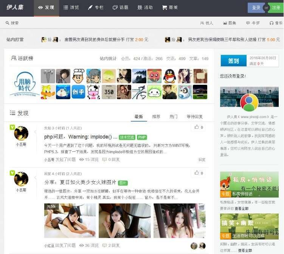Go to the 专栏 section
284x254 pixels.
tap(96, 8)
